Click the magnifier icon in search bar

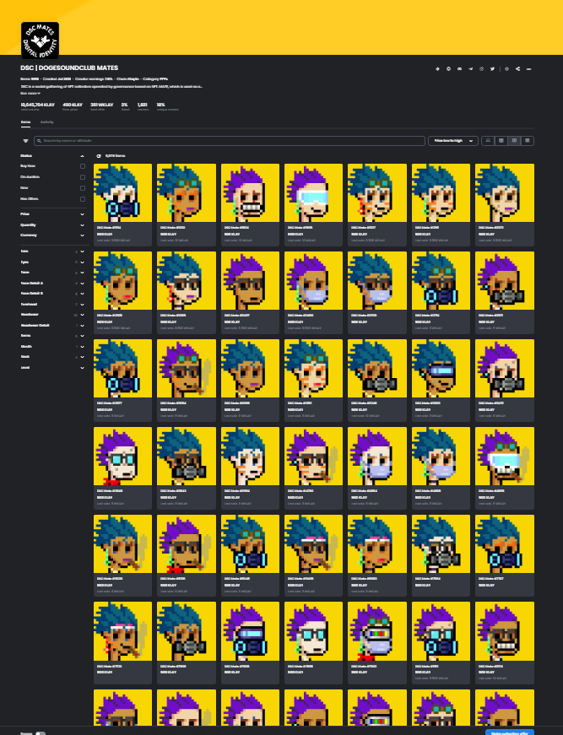tap(40, 141)
